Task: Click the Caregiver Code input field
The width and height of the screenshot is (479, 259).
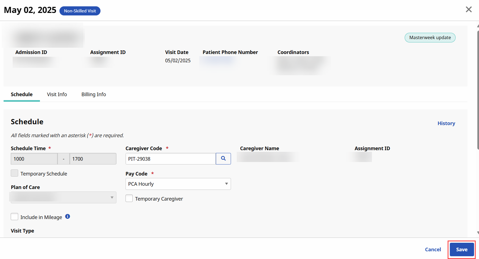Action: tap(170, 159)
